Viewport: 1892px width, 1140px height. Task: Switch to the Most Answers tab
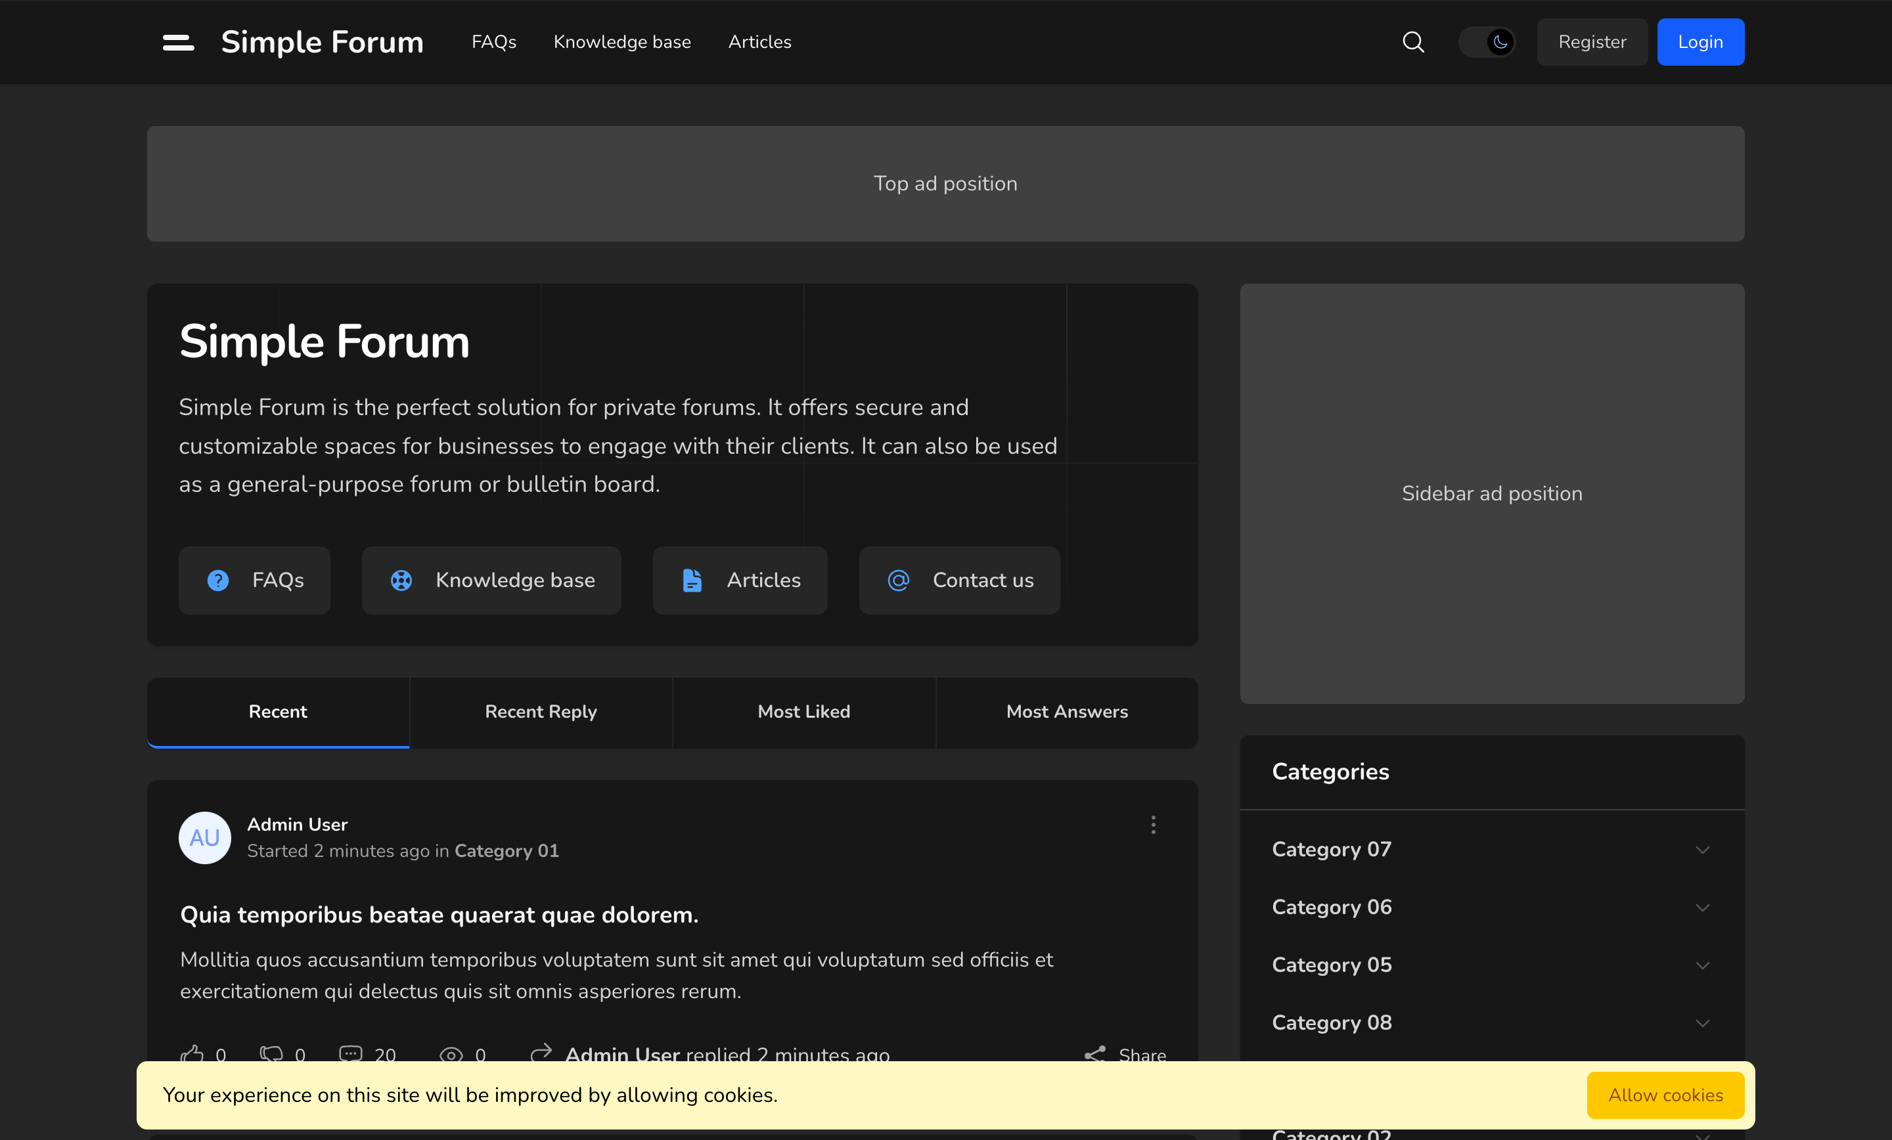pos(1068,712)
